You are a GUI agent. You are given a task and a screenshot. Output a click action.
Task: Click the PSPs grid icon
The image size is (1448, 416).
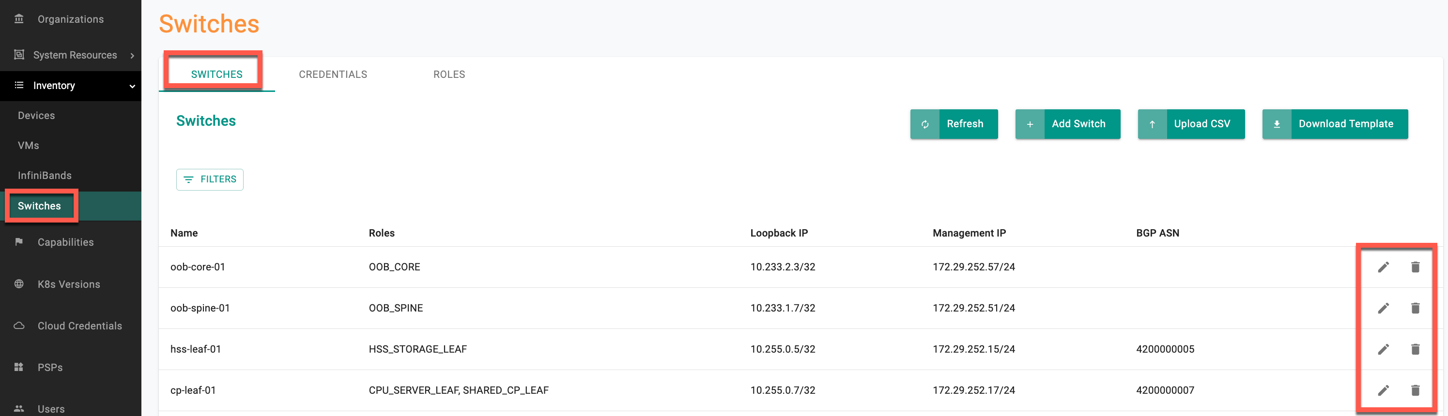[x=19, y=367]
